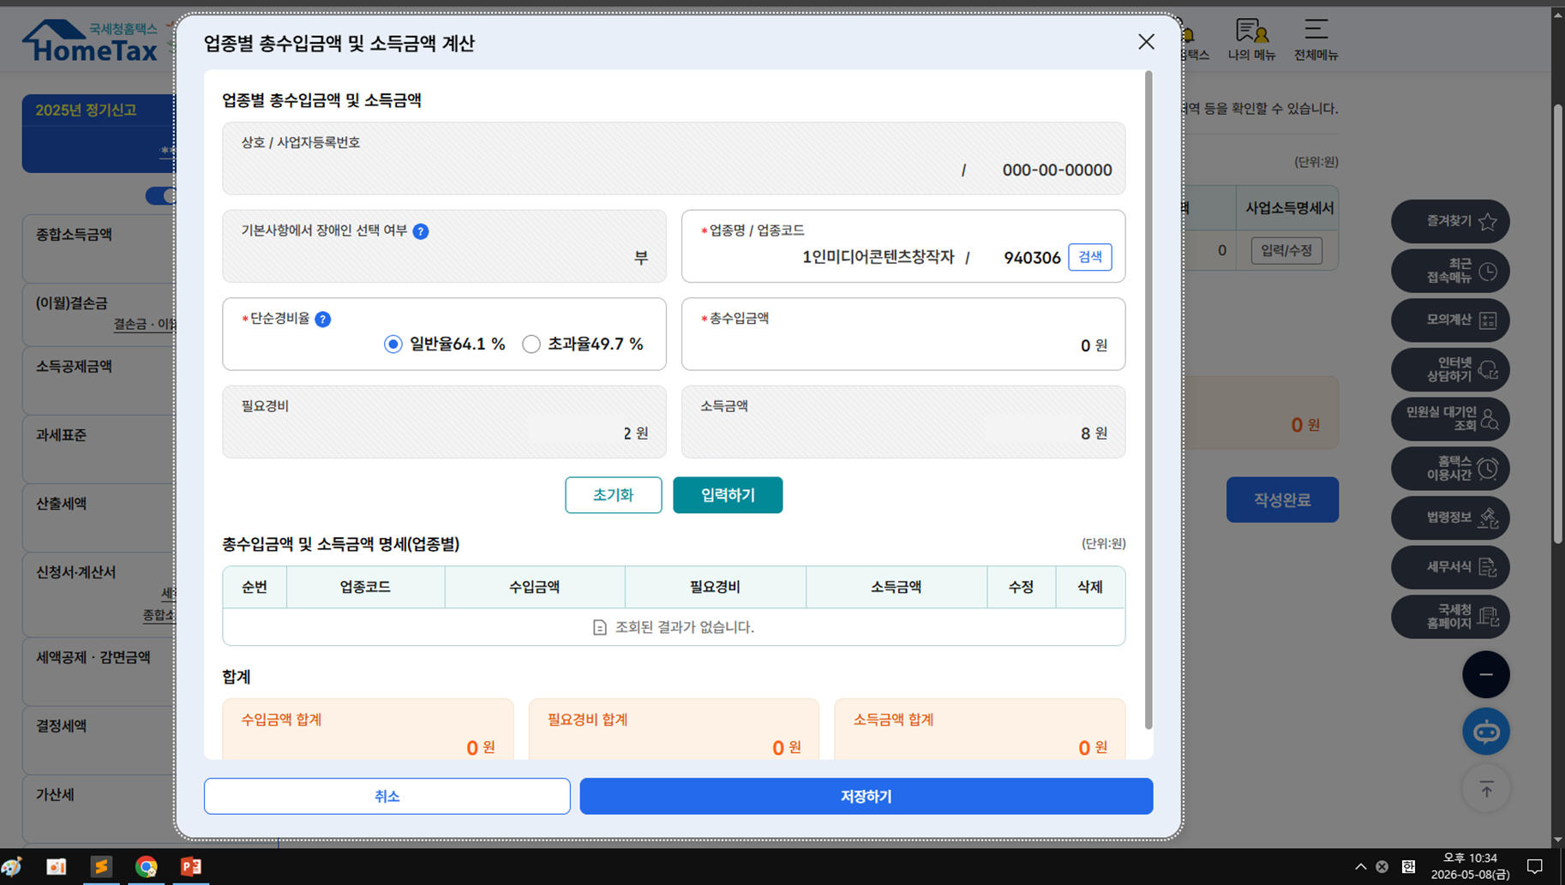This screenshot has width=1565, height=885.
Task: Click the help icon next to 단순경비율
Action: tap(322, 319)
